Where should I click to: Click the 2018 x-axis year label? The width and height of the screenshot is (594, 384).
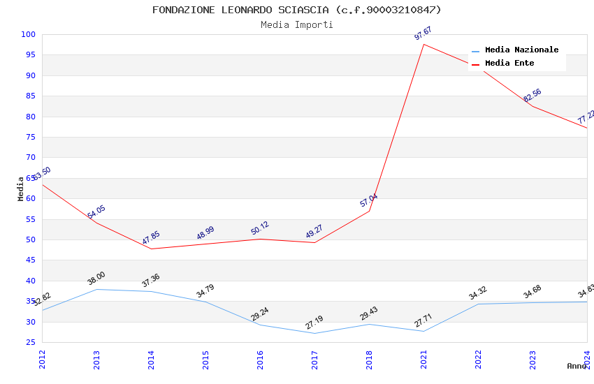(x=369, y=360)
